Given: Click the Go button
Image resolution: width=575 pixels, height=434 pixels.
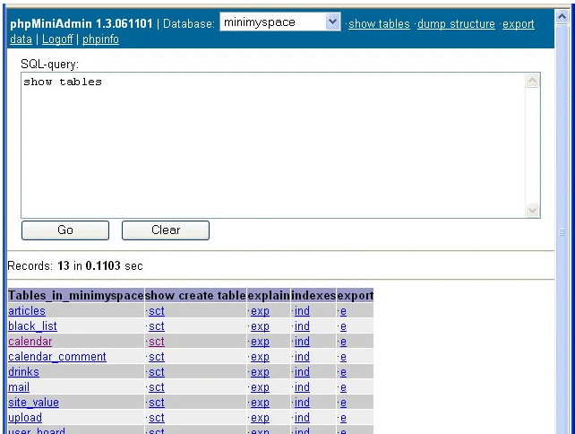Looking at the screenshot, I should tap(65, 230).
